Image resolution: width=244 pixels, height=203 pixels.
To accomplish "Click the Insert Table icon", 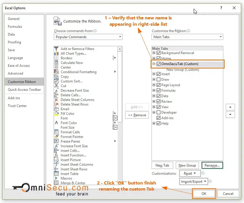I will (56, 173).
